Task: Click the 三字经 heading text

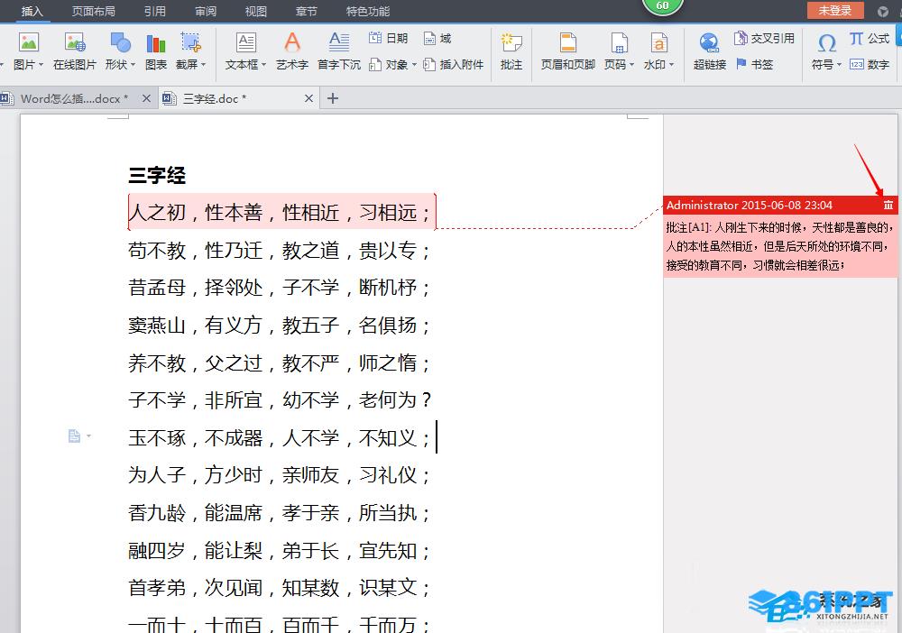Action: pos(157,175)
